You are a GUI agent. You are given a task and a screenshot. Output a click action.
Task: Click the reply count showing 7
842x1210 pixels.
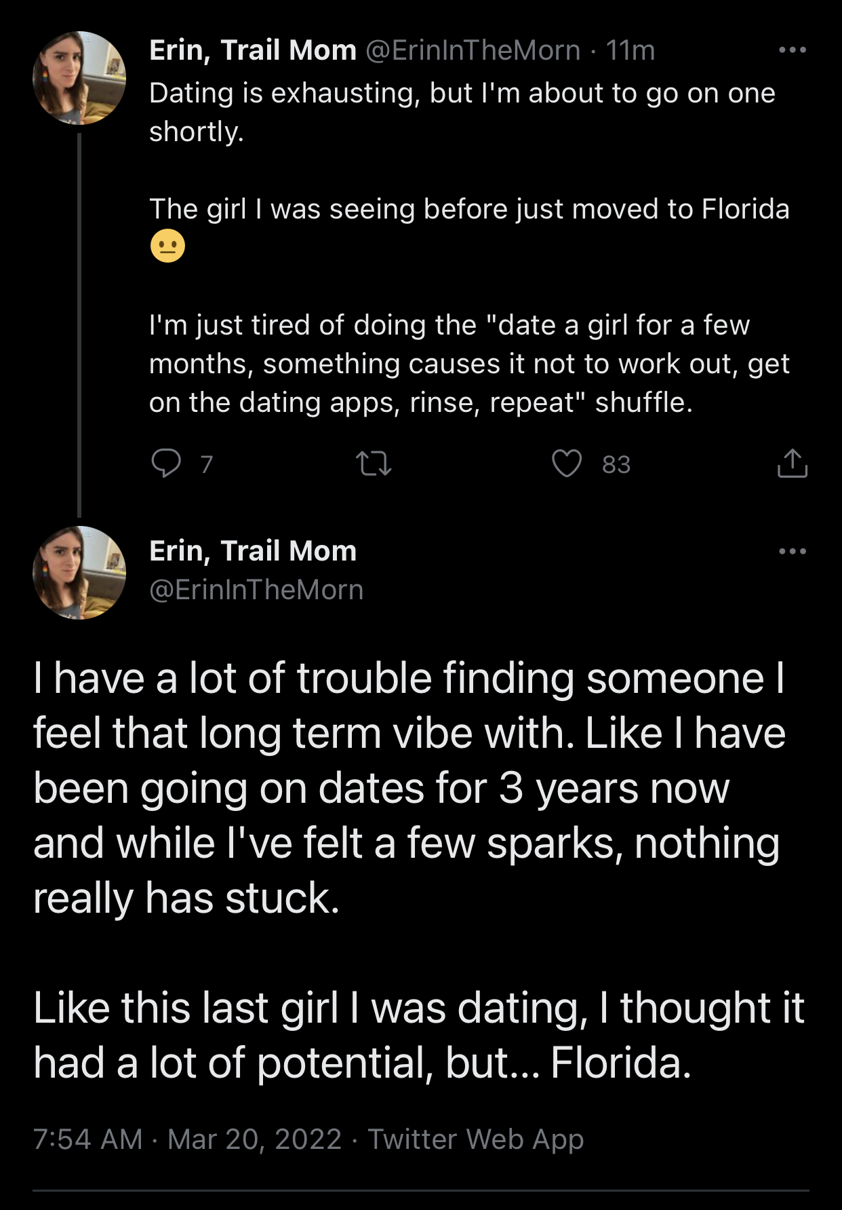click(207, 465)
